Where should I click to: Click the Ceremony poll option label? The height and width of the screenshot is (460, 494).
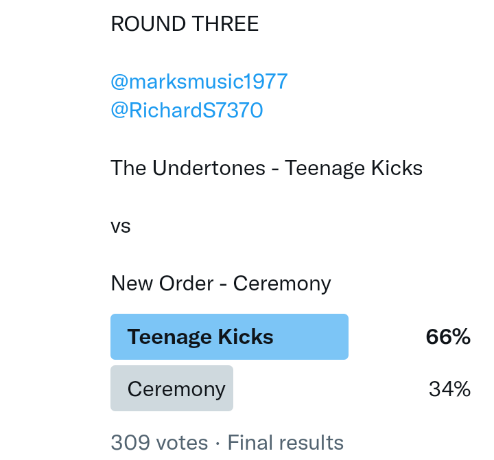pos(176,389)
